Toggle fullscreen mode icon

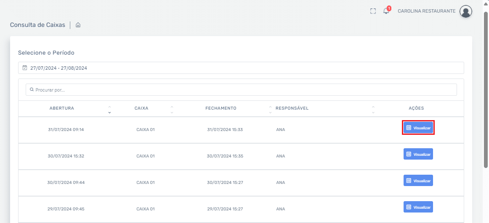pos(373,11)
